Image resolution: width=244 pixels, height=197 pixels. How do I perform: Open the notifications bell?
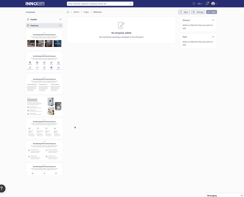(x=207, y=4)
